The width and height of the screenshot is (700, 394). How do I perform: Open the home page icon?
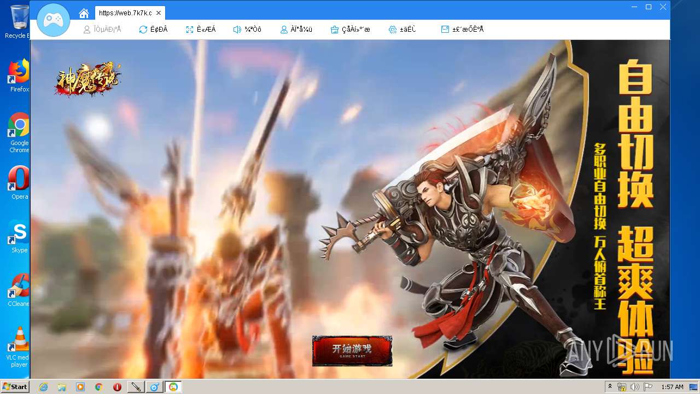pyautogui.click(x=84, y=13)
